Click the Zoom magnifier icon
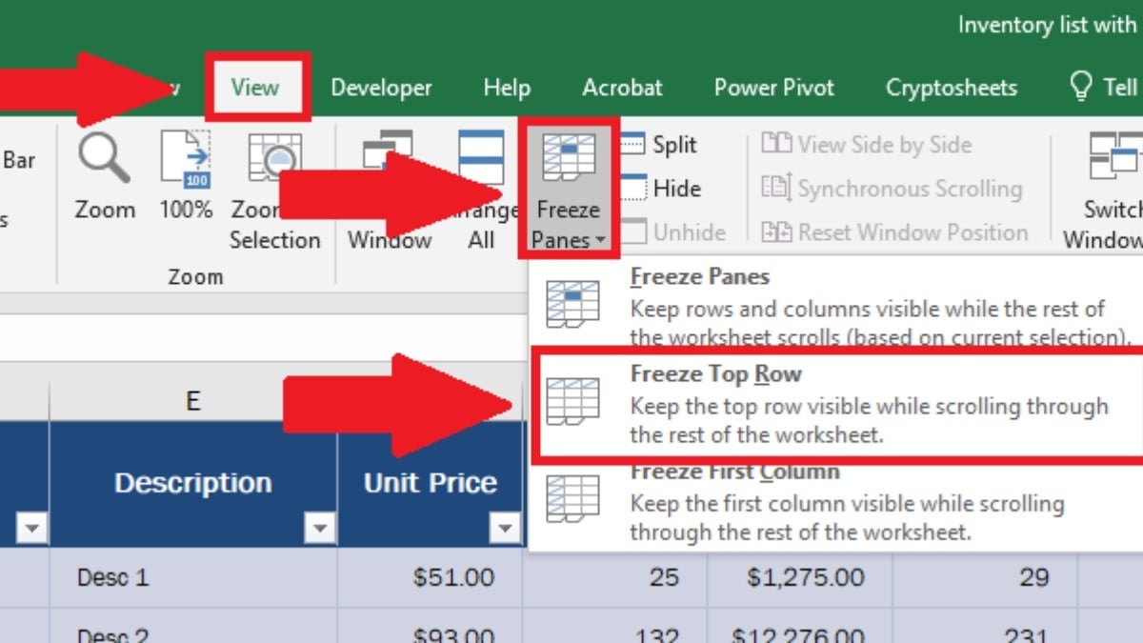 (105, 159)
